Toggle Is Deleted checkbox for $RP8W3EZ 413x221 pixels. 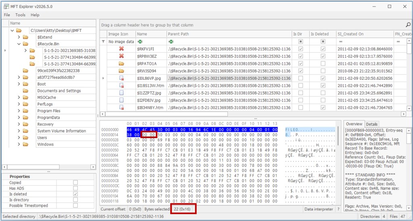[323, 56]
